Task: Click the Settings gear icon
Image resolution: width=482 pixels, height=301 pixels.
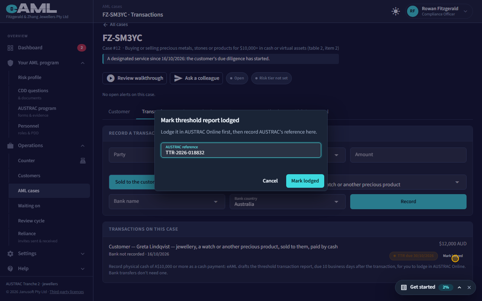Action: coord(10,254)
